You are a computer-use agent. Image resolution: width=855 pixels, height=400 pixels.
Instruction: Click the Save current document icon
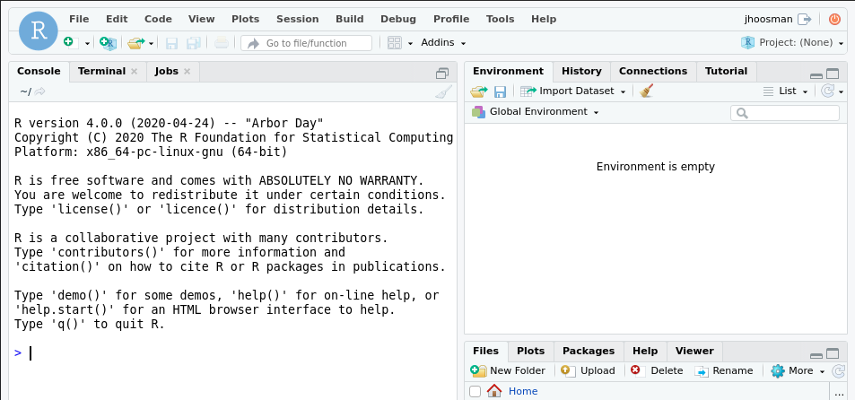(x=171, y=43)
